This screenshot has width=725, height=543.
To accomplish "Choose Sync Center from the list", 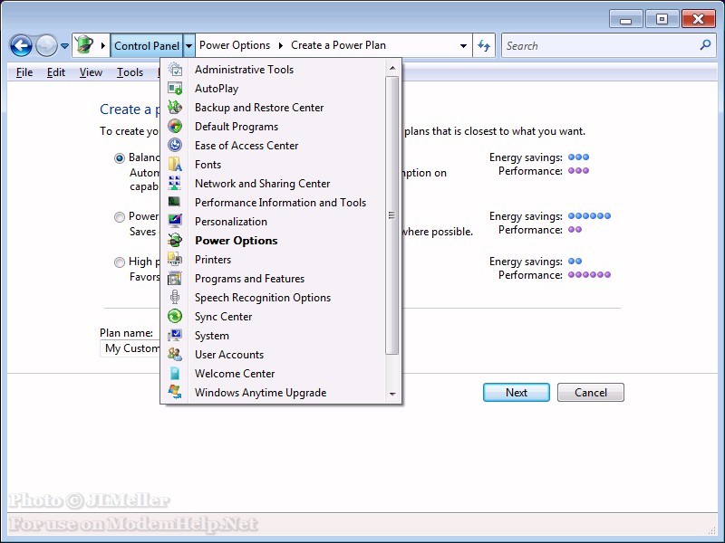I will click(x=223, y=316).
